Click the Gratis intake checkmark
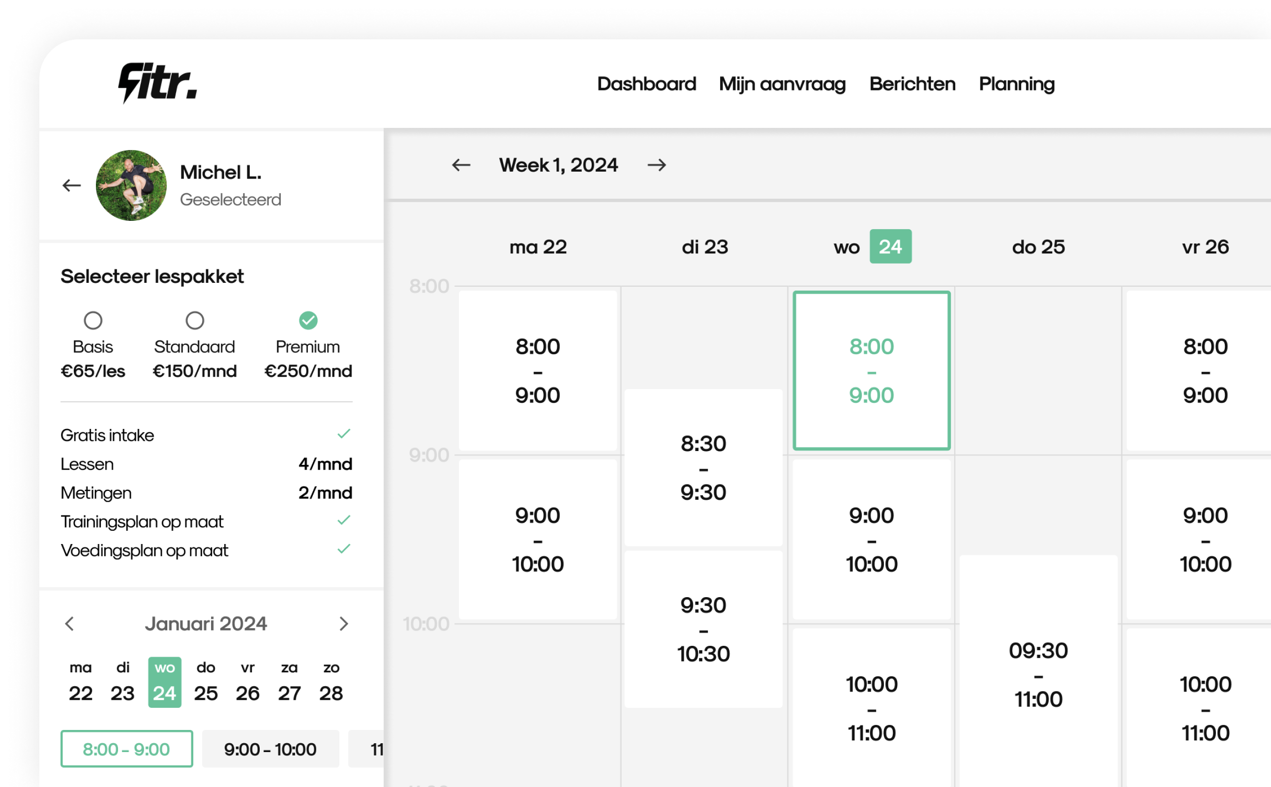The image size is (1271, 787). [x=344, y=433]
